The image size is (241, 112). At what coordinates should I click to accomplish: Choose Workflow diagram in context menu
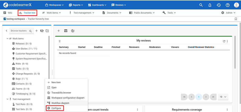pyautogui.click(x=60, y=103)
